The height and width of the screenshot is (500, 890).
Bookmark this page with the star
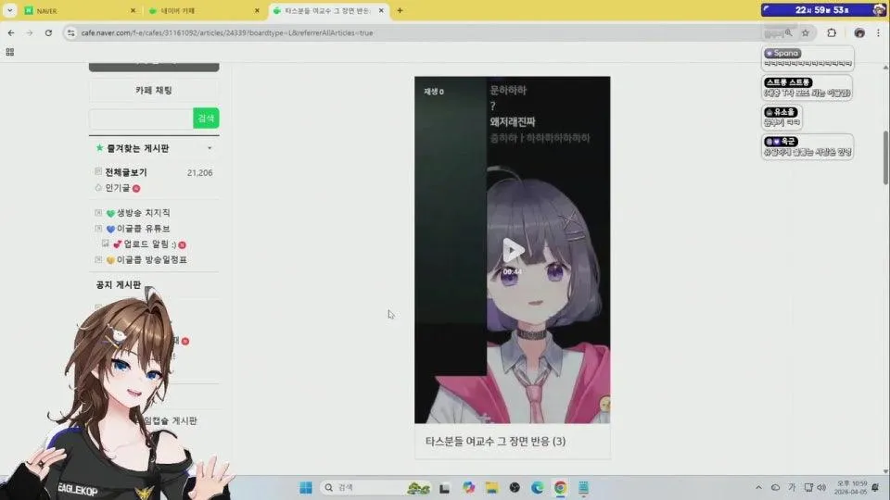tap(806, 33)
